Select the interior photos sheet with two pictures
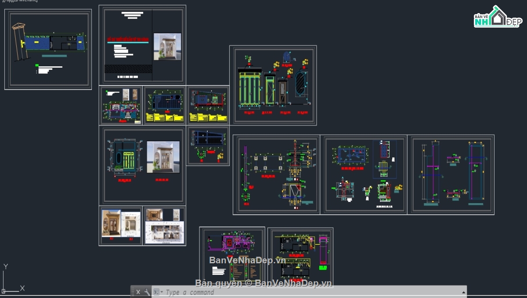527x298 pixels. pyautogui.click(x=121, y=226)
